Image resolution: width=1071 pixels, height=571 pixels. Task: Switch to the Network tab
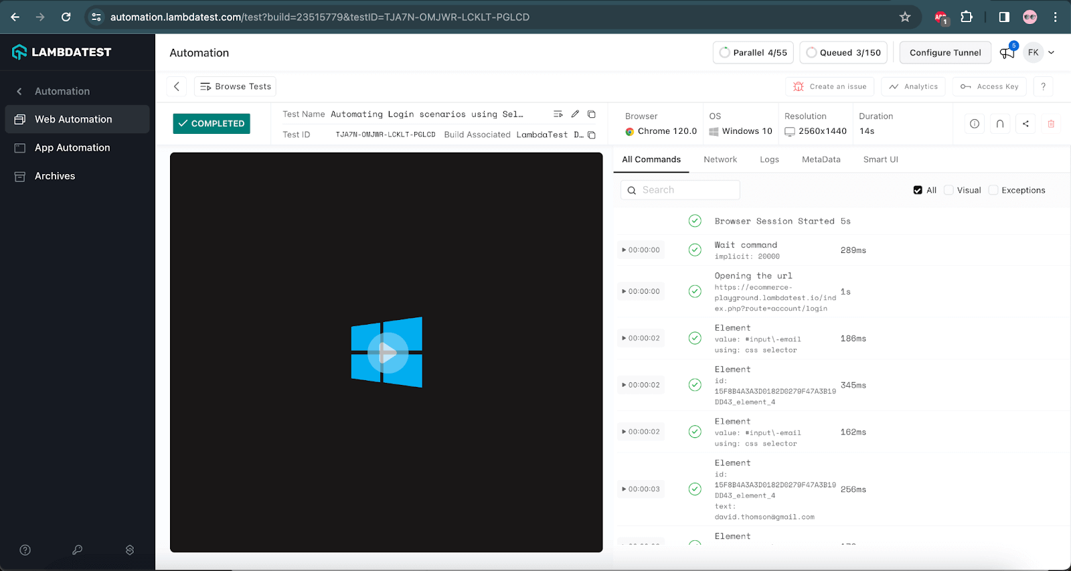pyautogui.click(x=720, y=159)
